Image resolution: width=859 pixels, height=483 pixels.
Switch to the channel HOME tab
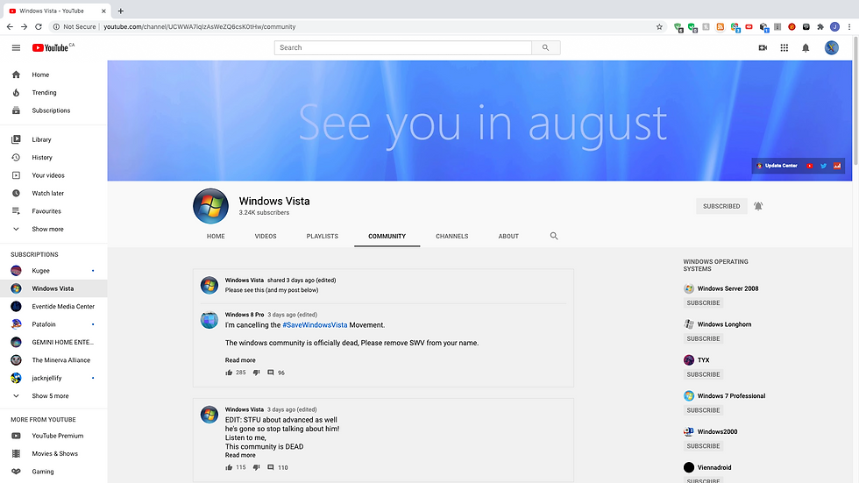pos(216,236)
